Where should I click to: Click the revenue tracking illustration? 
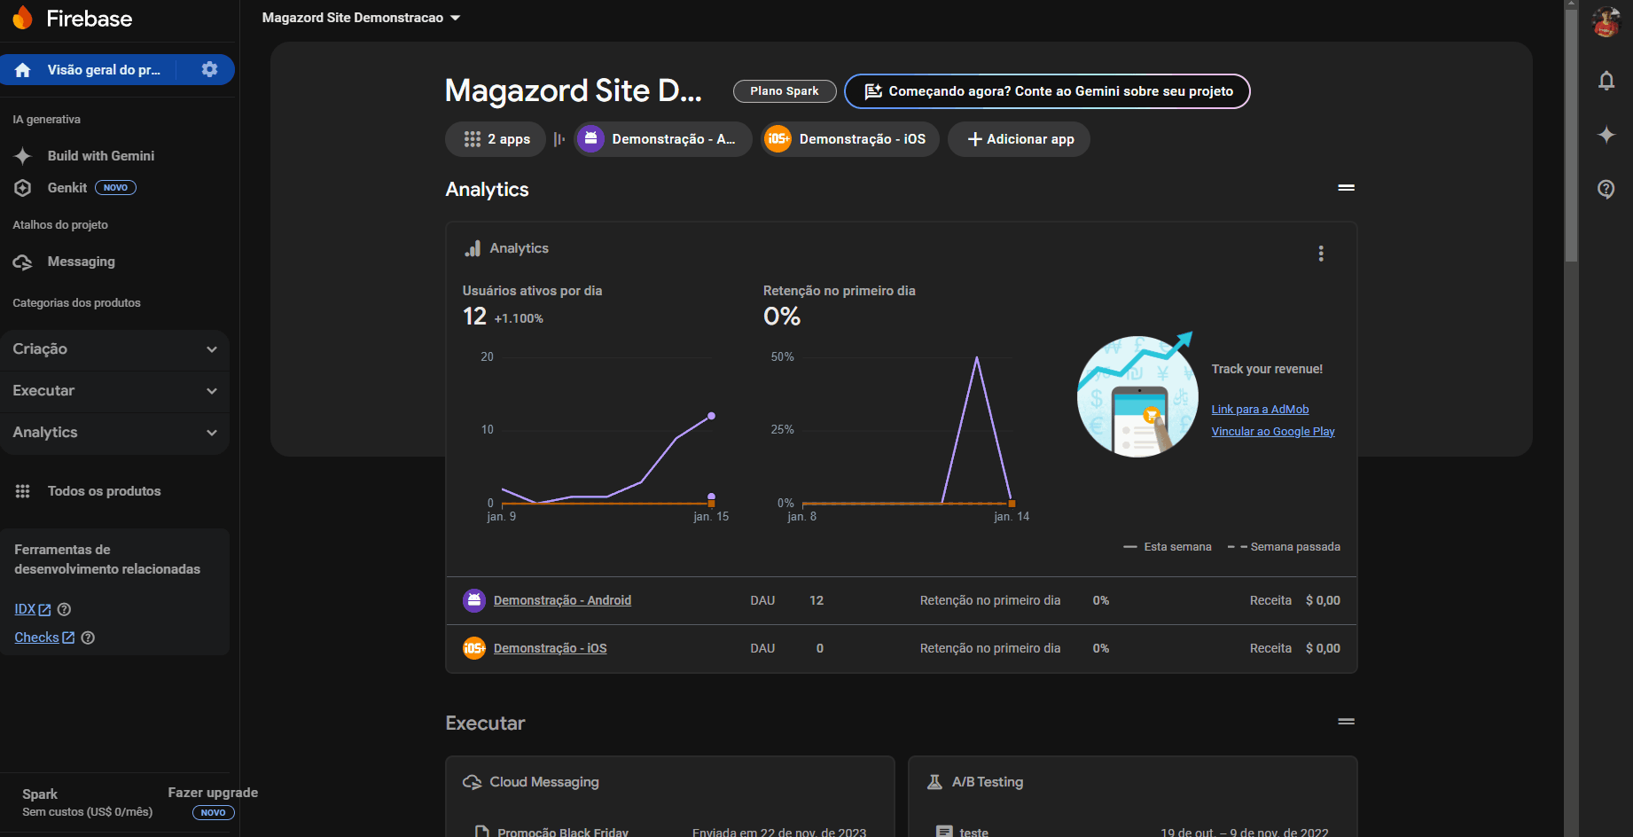[x=1137, y=395]
